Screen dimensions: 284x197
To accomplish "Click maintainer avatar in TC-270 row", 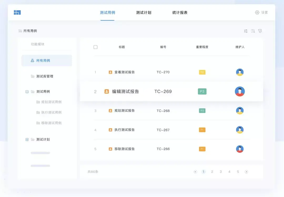I will [x=240, y=72].
